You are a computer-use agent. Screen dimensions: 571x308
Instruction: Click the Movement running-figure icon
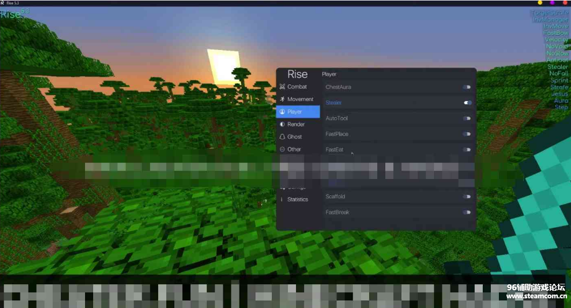click(x=282, y=99)
